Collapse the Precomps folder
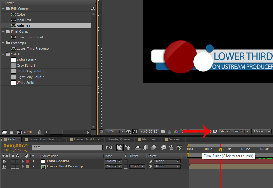This screenshot has width=273, height=188. point(3,43)
